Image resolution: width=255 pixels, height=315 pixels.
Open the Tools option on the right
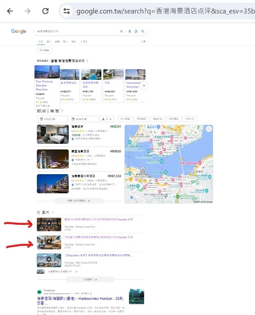click(x=143, y=42)
